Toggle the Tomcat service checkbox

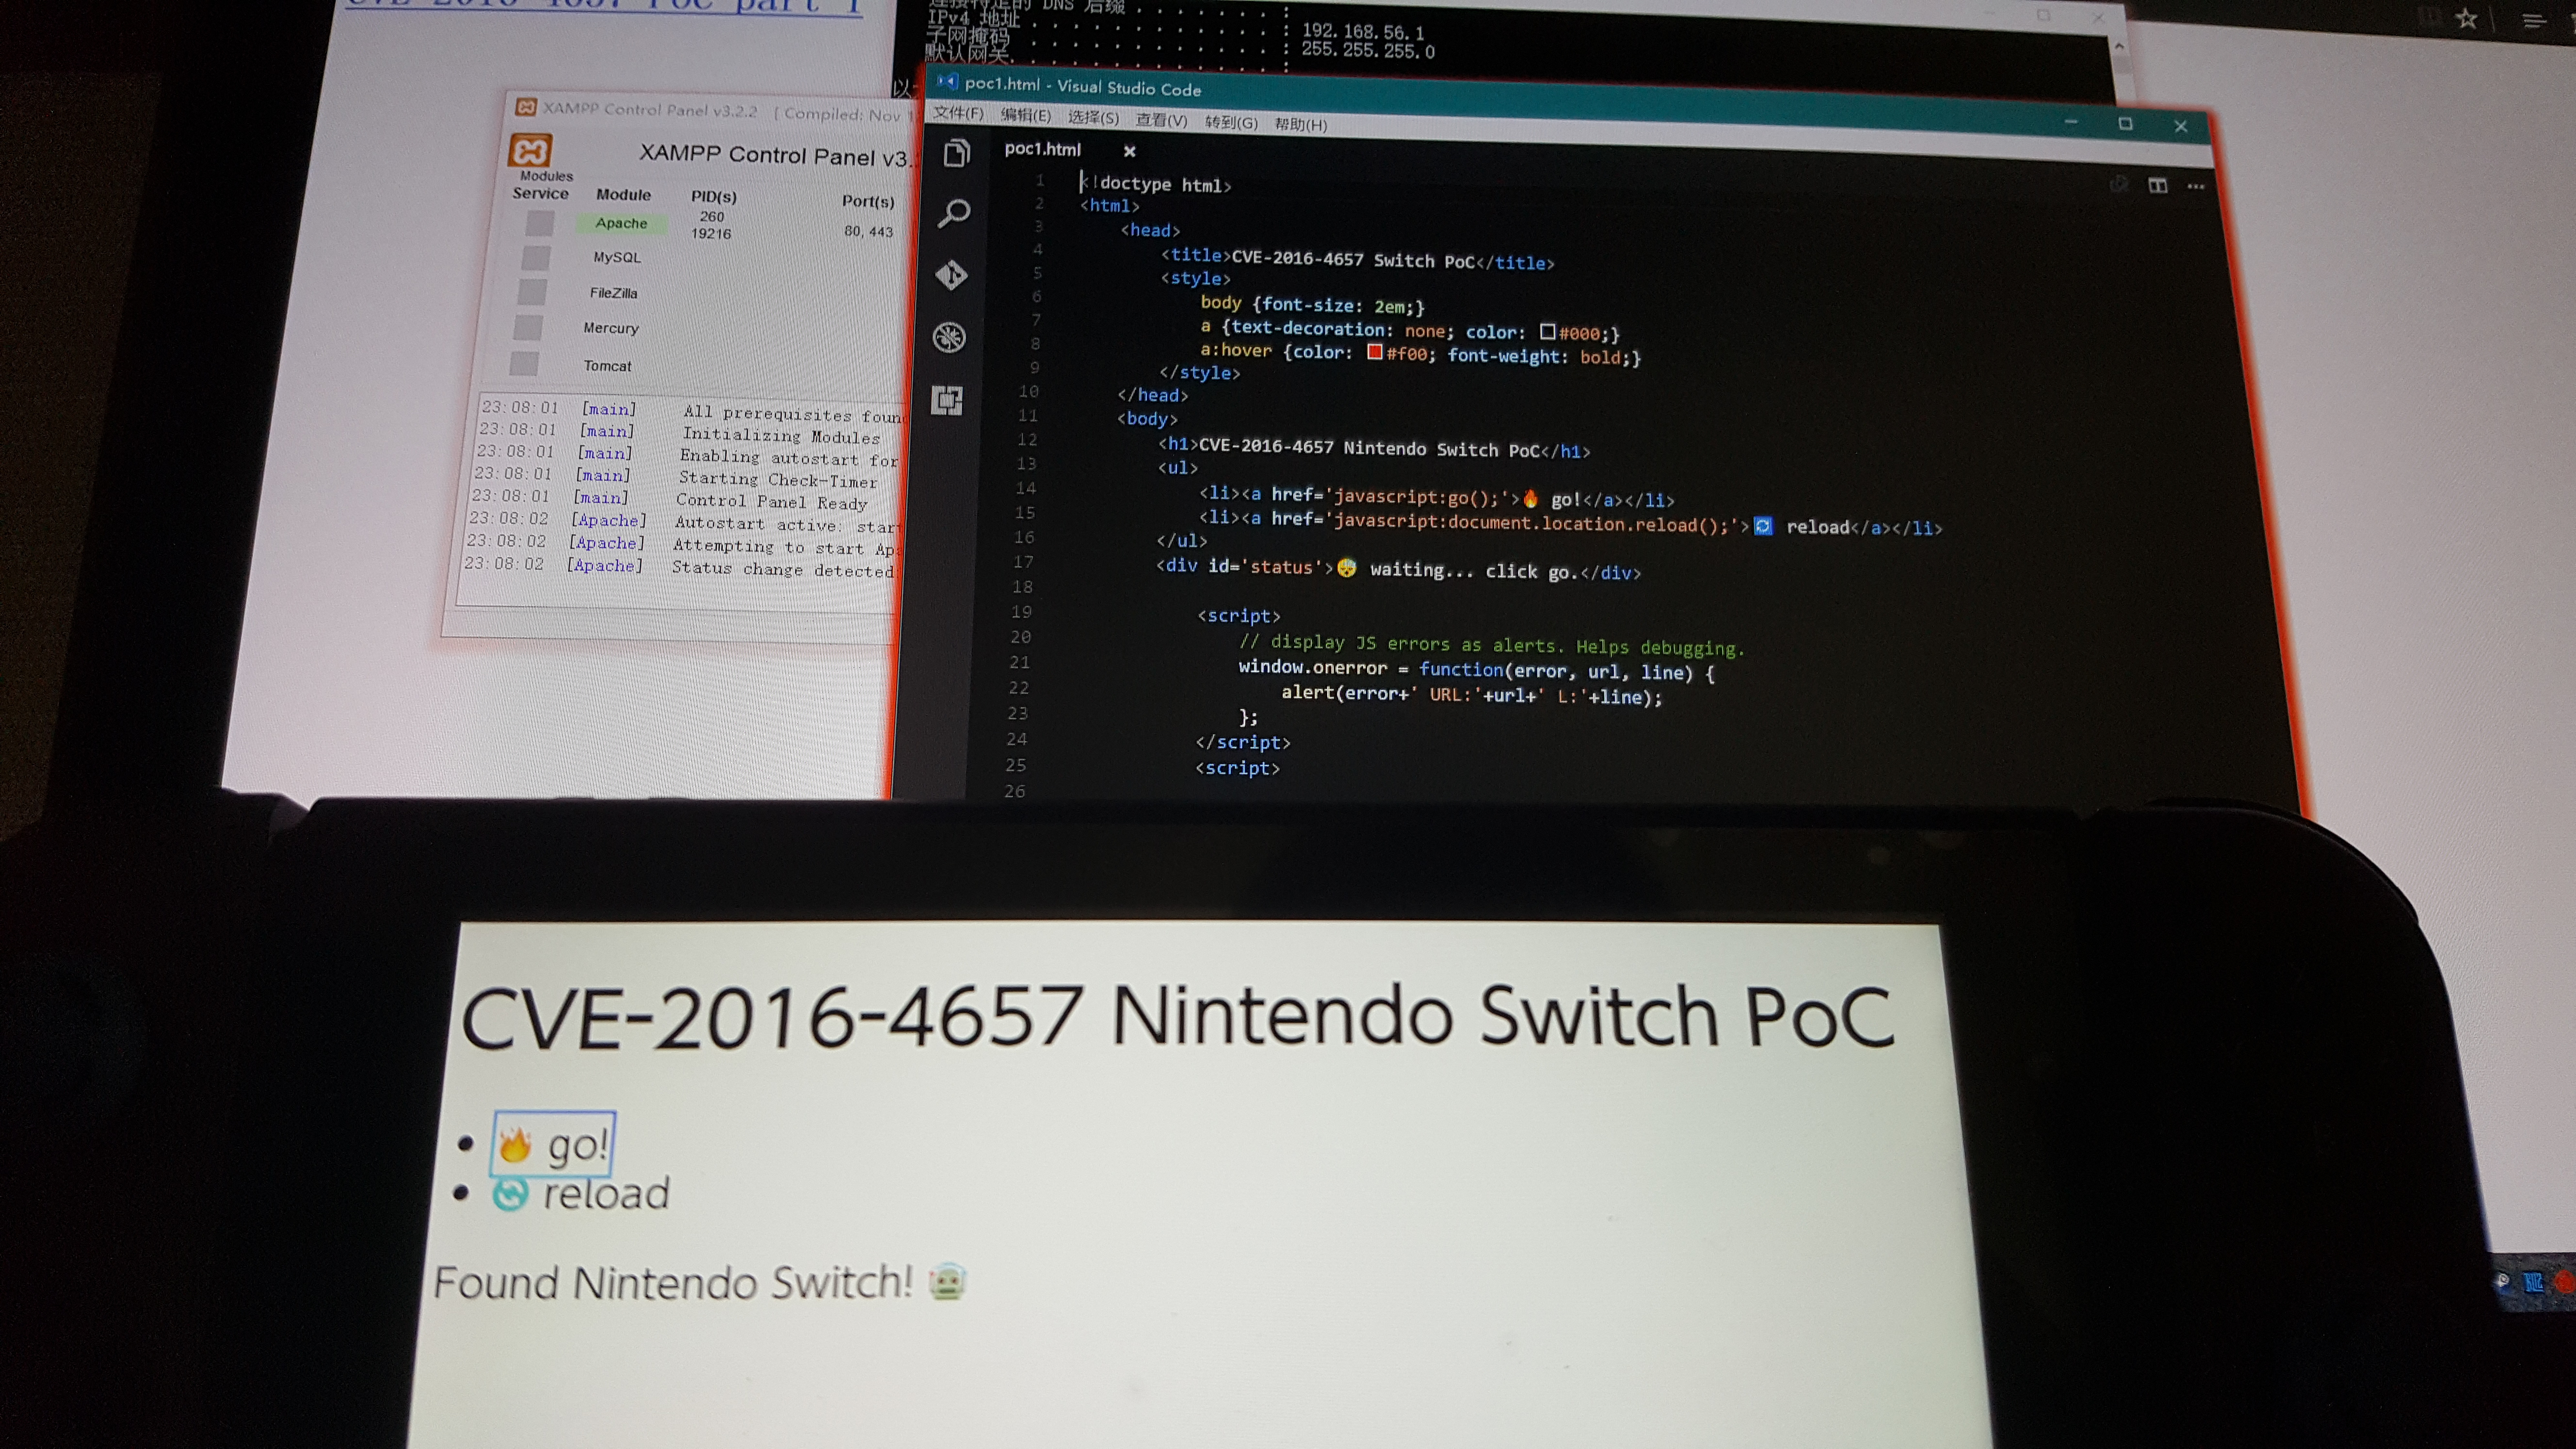point(524,364)
